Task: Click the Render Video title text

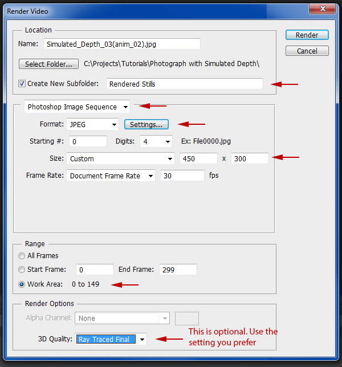Action: [x=27, y=11]
